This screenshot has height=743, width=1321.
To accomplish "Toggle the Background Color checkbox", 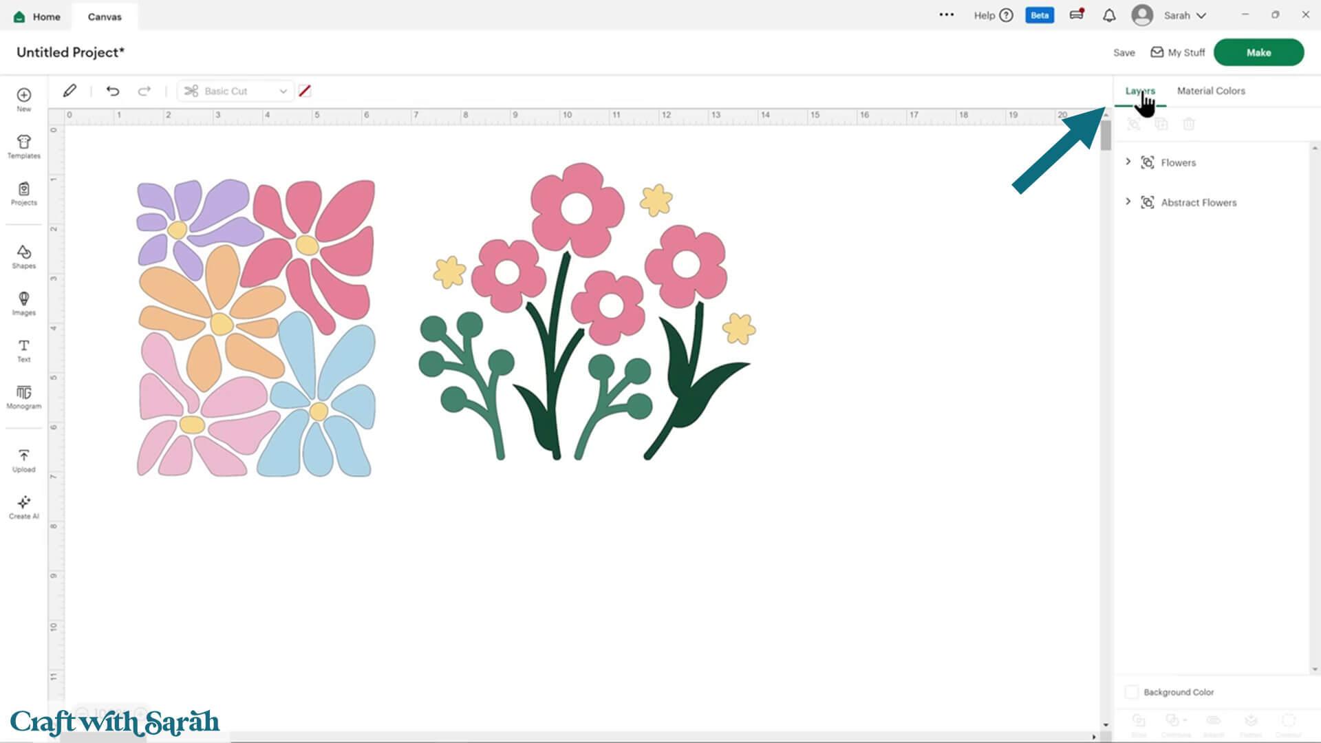I will coord(1131,692).
